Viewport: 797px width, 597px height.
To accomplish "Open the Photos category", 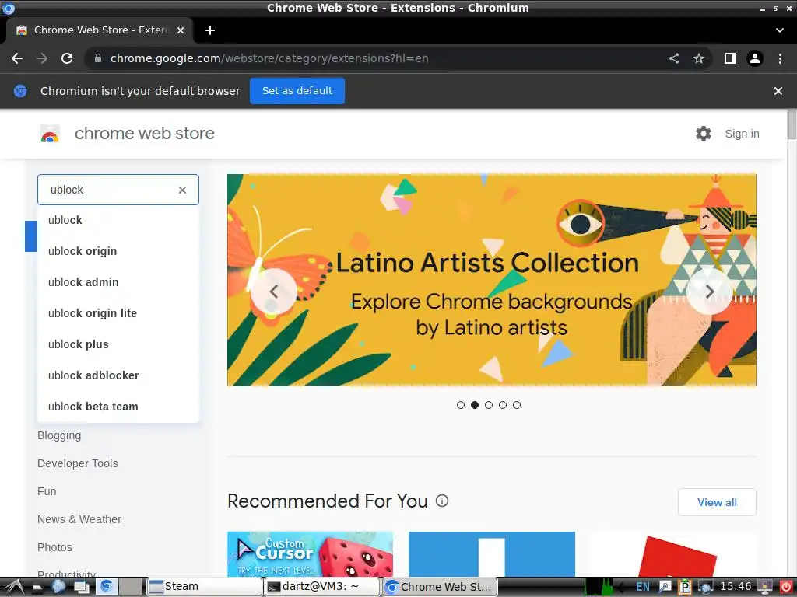I will pyautogui.click(x=54, y=547).
